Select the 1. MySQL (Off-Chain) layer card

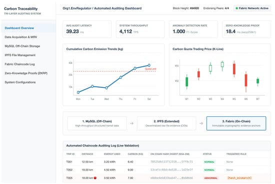click(x=97, y=123)
